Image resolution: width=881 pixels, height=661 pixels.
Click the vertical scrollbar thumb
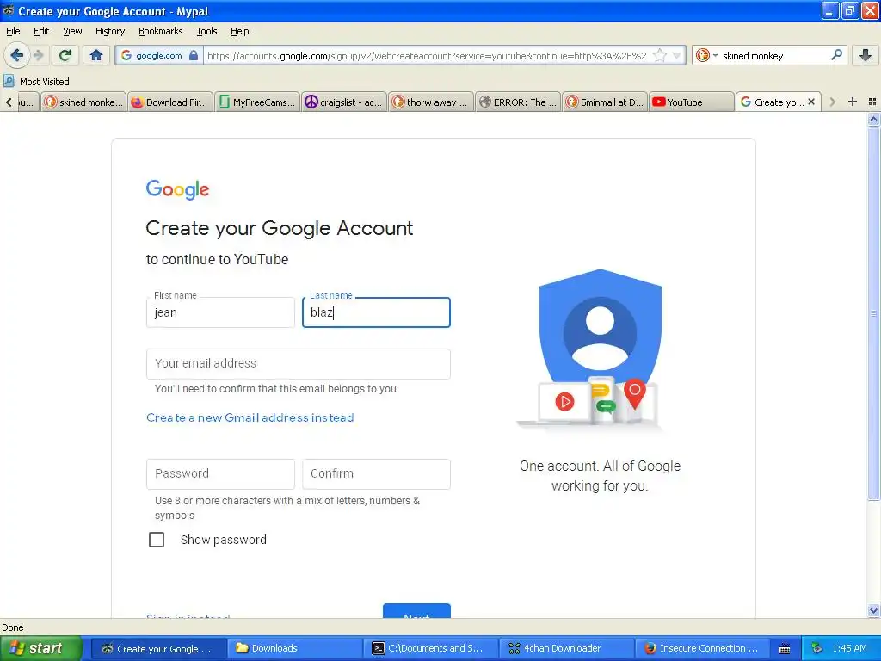(873, 313)
